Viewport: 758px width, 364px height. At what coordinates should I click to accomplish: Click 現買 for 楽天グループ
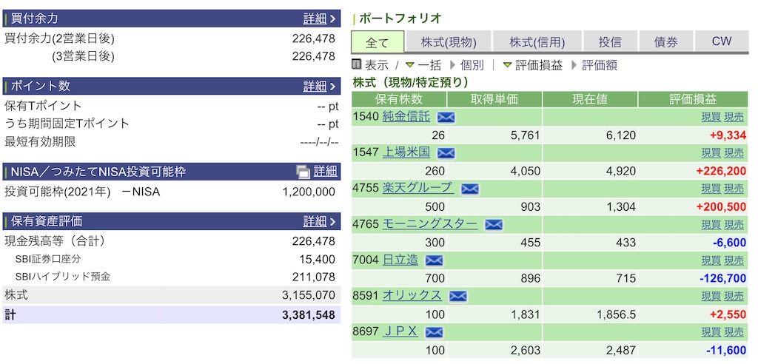point(711,189)
